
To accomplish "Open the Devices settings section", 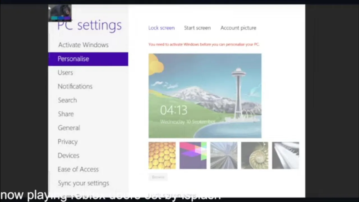I will (68, 155).
